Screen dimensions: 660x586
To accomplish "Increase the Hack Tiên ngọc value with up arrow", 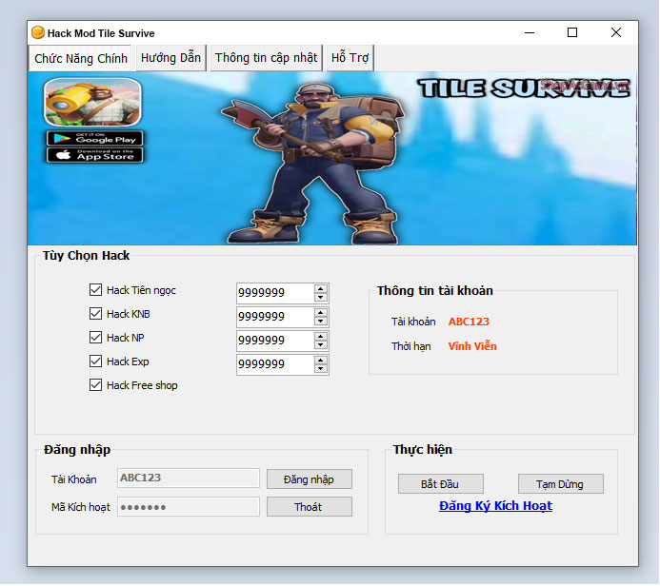I will point(321,289).
